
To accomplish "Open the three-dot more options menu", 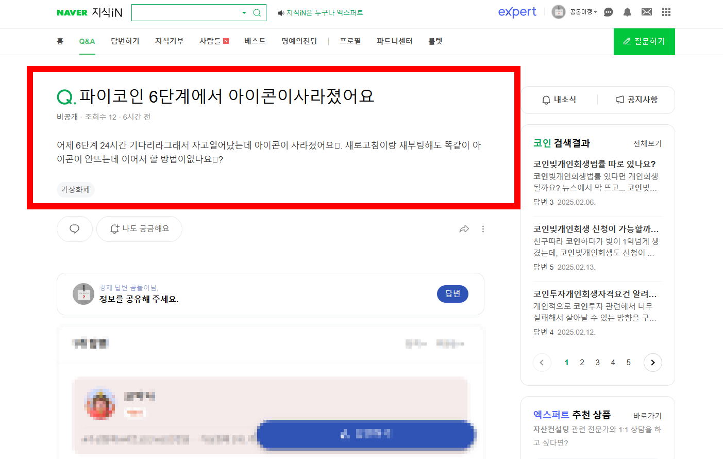I will (x=483, y=229).
